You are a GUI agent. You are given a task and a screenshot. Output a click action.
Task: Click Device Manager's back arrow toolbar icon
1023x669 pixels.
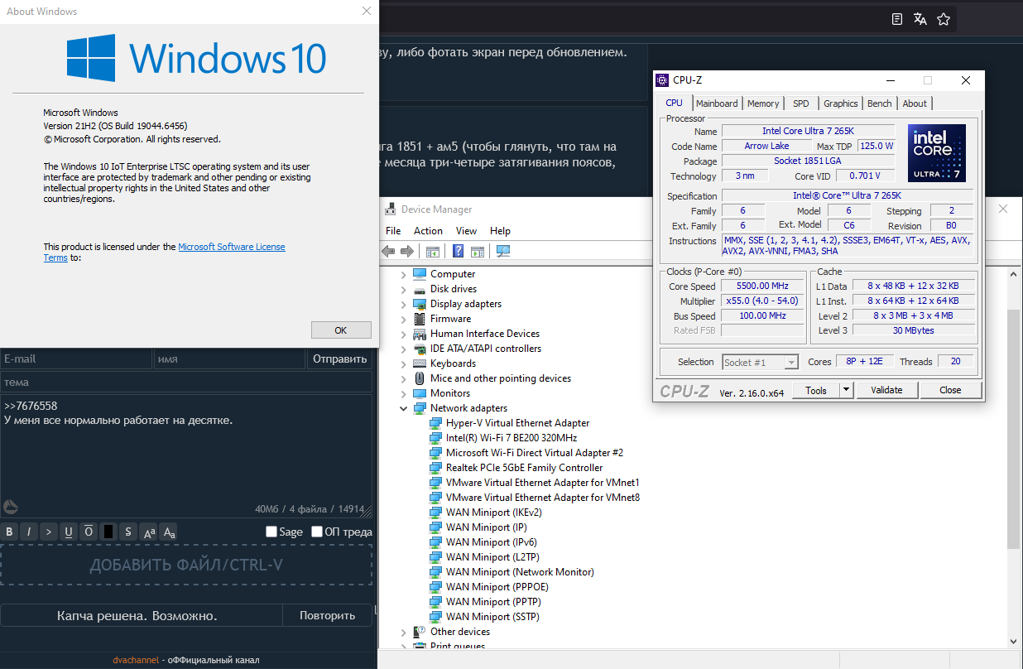[388, 251]
